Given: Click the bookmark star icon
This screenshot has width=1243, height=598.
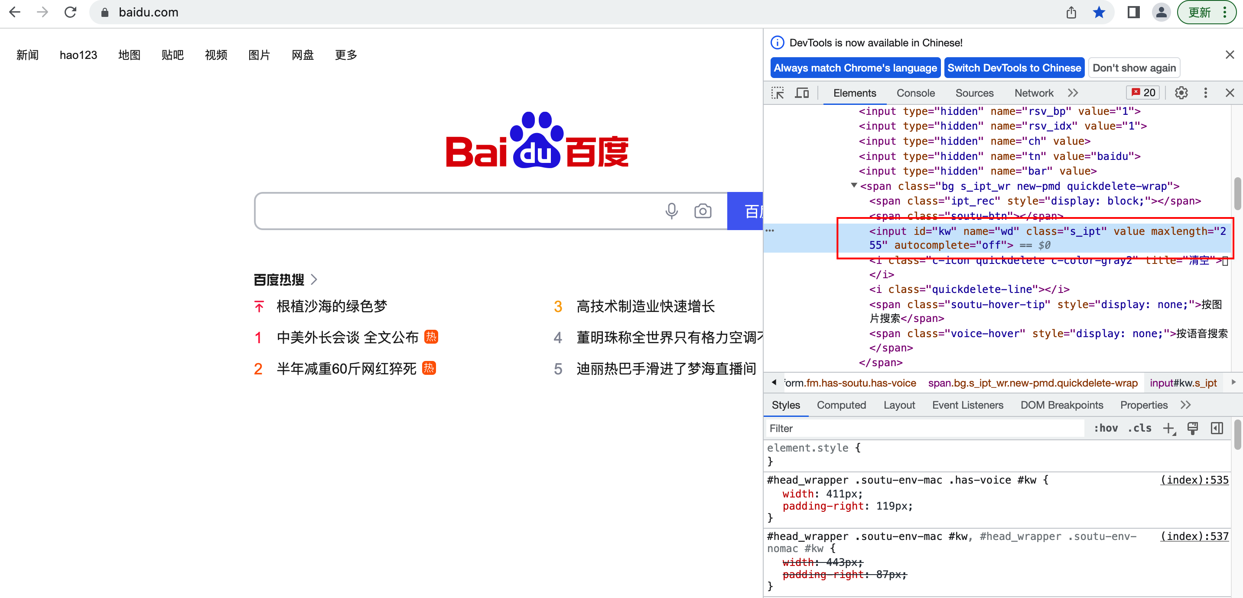Looking at the screenshot, I should click(x=1099, y=12).
